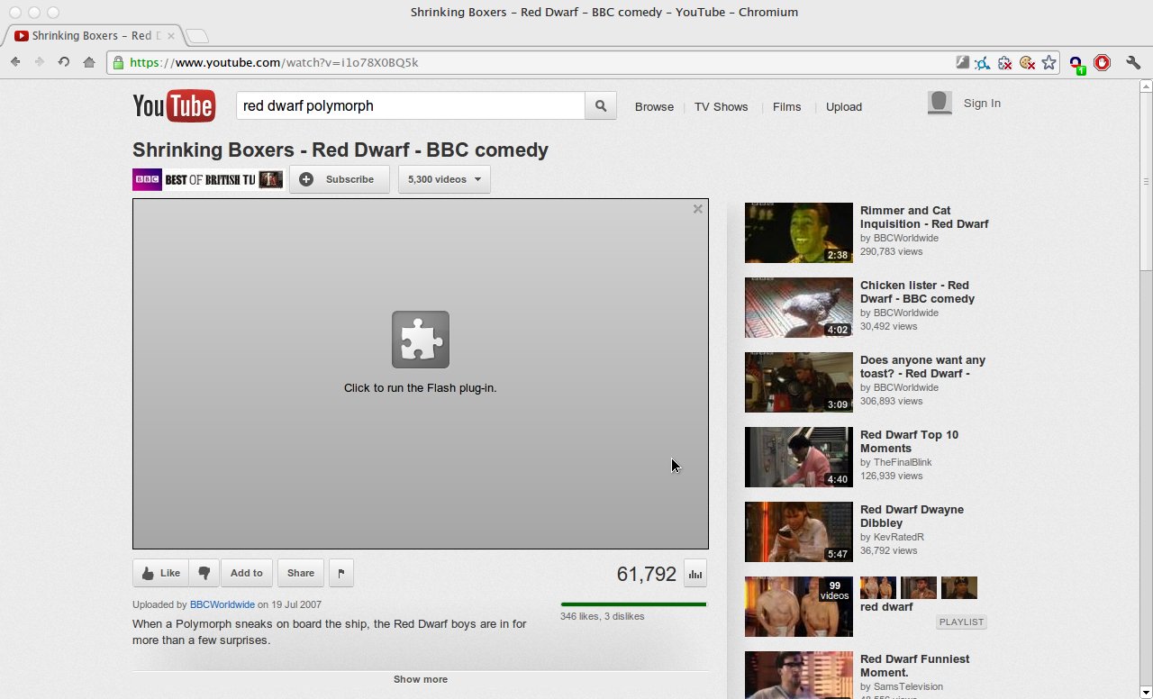1153x699 pixels.
Task: Click the green padlock security icon
Action: [x=118, y=62]
